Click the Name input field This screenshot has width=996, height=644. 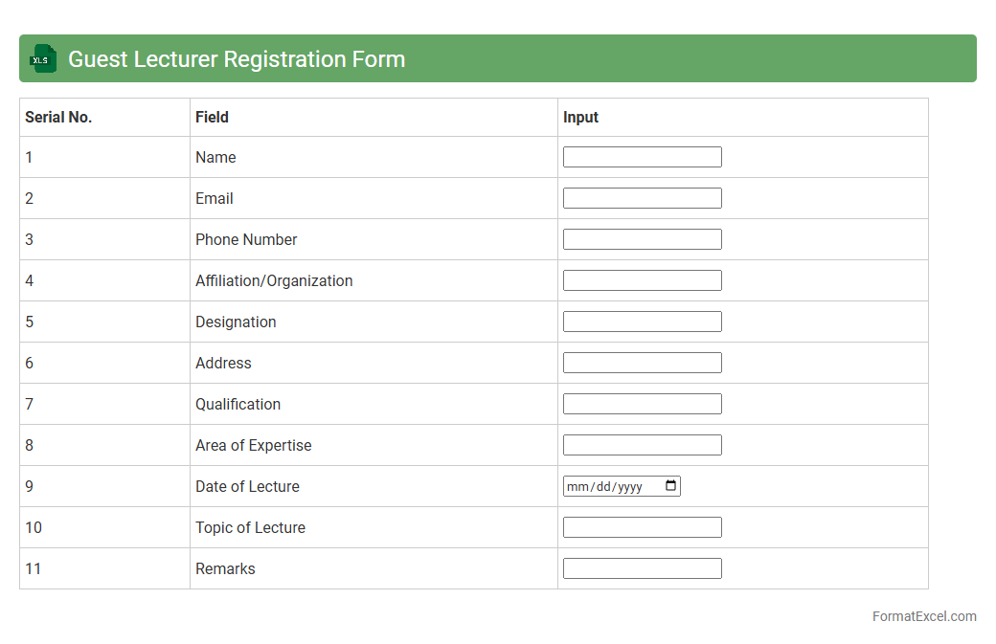tap(642, 157)
